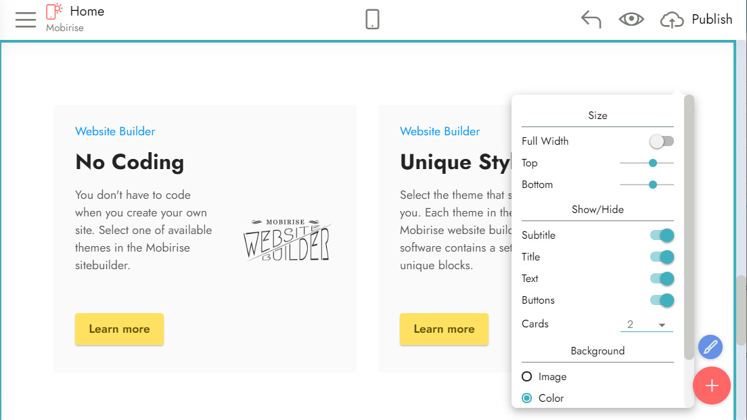Open the Cards count dropdown
The width and height of the screenshot is (747, 420).
646,324
